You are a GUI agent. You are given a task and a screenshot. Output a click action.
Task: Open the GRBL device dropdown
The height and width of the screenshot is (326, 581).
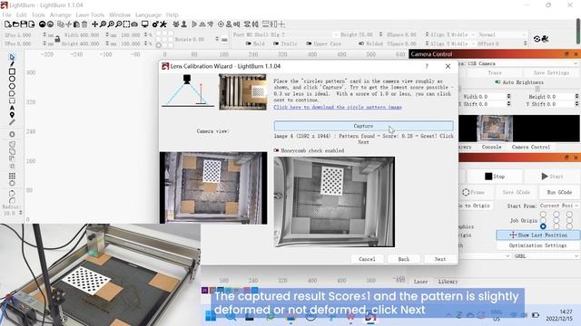547,255
